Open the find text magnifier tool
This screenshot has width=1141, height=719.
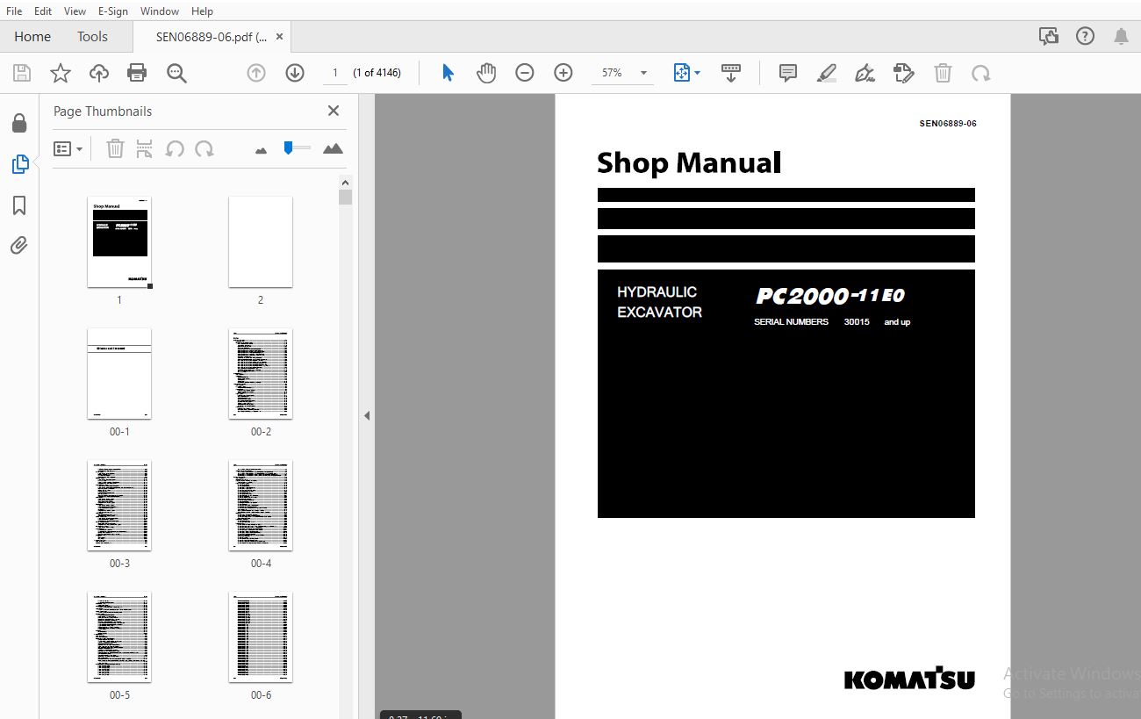coord(176,73)
